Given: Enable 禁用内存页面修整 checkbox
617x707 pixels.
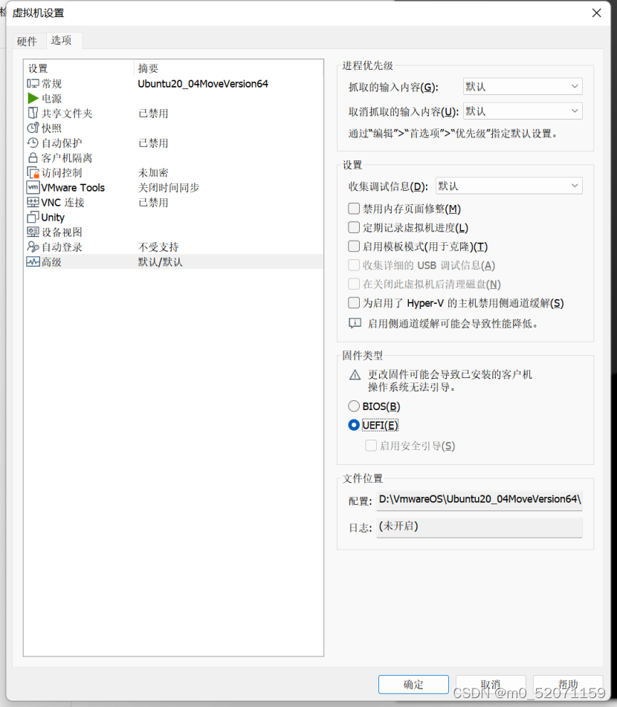Looking at the screenshot, I should [354, 208].
